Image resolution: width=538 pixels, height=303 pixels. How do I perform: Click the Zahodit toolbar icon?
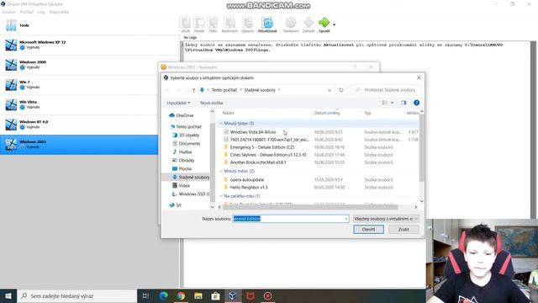coord(309,23)
